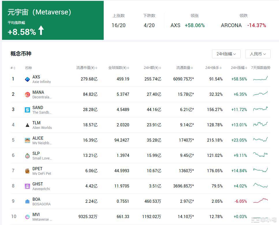Click the TLM Alien Worlds coin icon
The image size is (279, 225).
pos(27,125)
